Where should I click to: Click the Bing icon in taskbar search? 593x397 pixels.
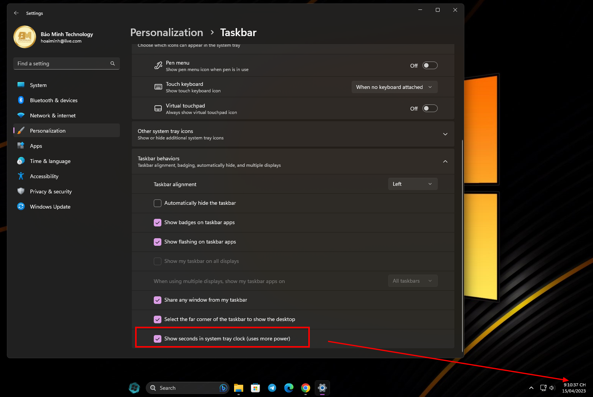[x=223, y=388]
